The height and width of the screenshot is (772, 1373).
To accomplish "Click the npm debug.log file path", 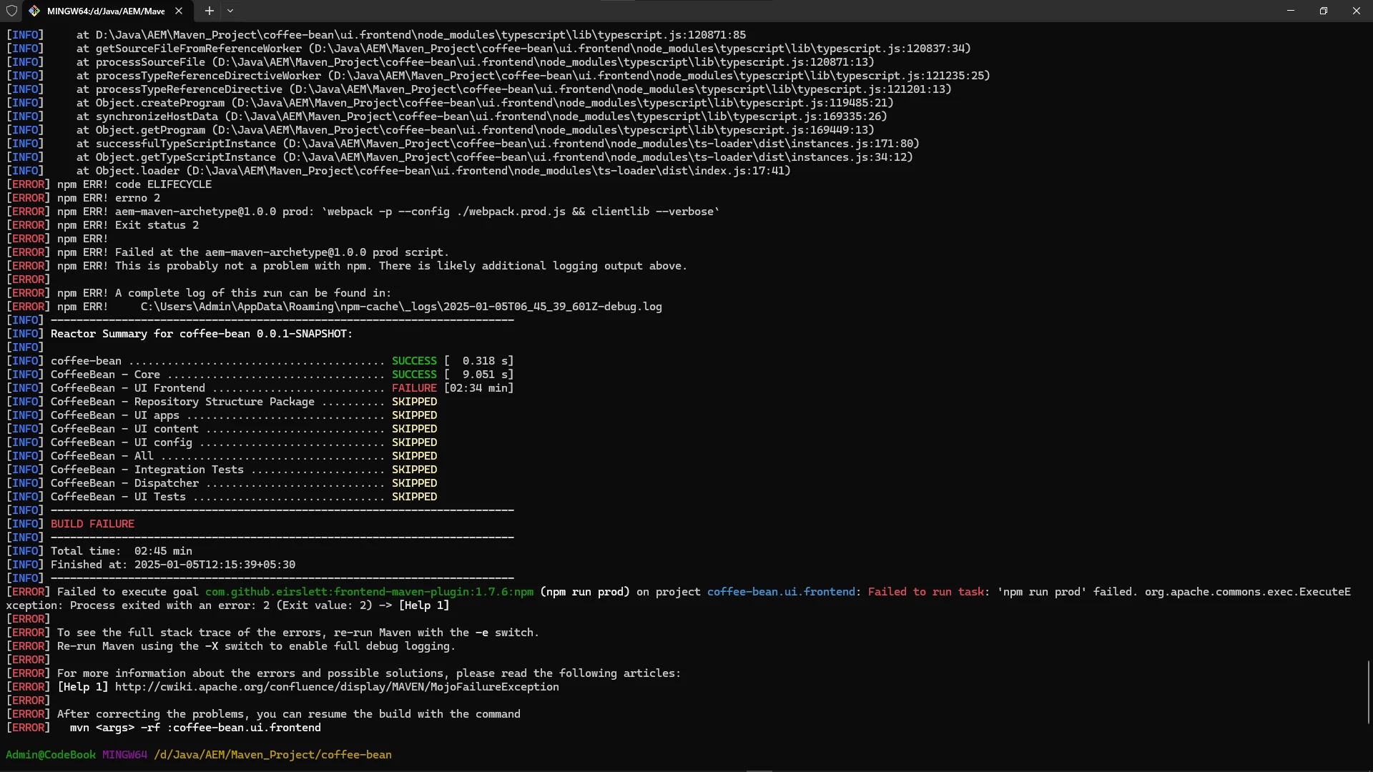I will pyautogui.click(x=400, y=307).
